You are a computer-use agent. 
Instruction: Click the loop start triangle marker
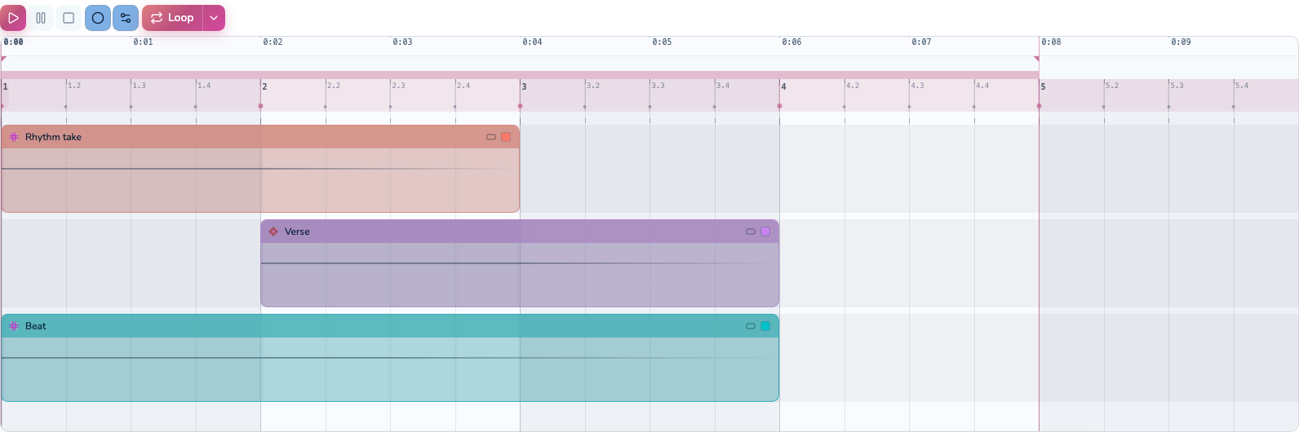tap(3, 59)
